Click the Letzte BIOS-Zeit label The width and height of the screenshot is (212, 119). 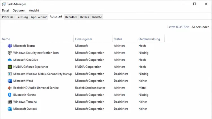click(x=178, y=27)
